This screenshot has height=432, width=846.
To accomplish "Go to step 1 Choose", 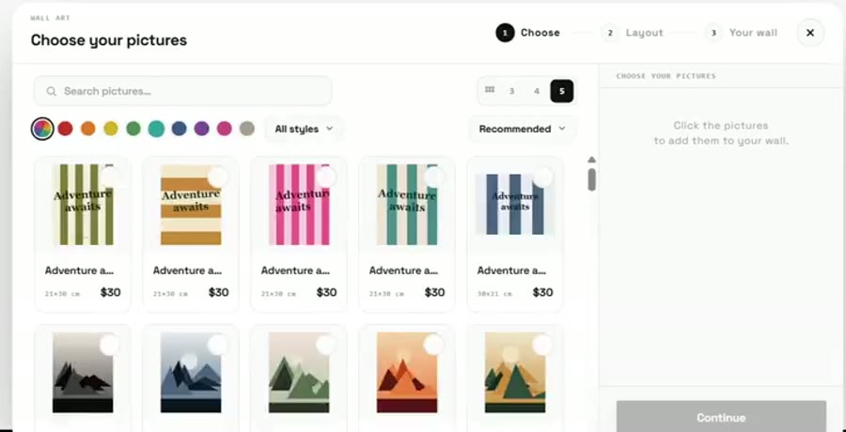I will tap(528, 33).
